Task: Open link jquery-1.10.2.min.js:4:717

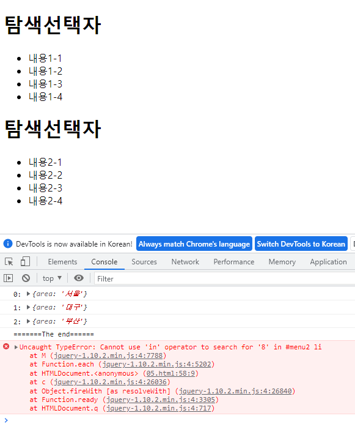Action: 159,408
